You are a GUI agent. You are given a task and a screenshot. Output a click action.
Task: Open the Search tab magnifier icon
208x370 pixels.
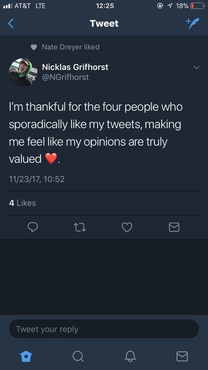tap(78, 356)
